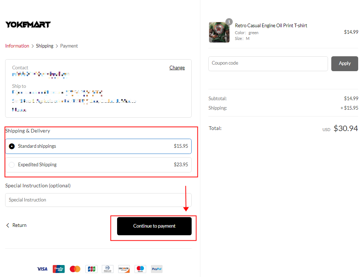Click Continue to payment button
Image resolution: width=364 pixels, height=277 pixels.
pyautogui.click(x=155, y=226)
